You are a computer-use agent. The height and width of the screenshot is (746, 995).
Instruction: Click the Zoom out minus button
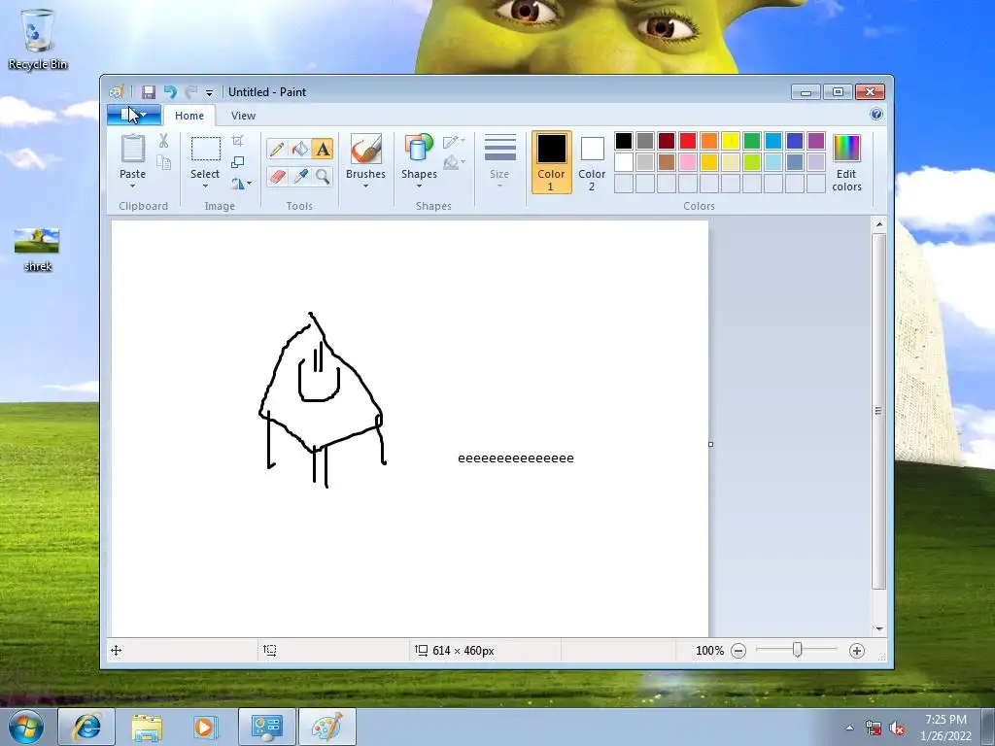point(738,651)
